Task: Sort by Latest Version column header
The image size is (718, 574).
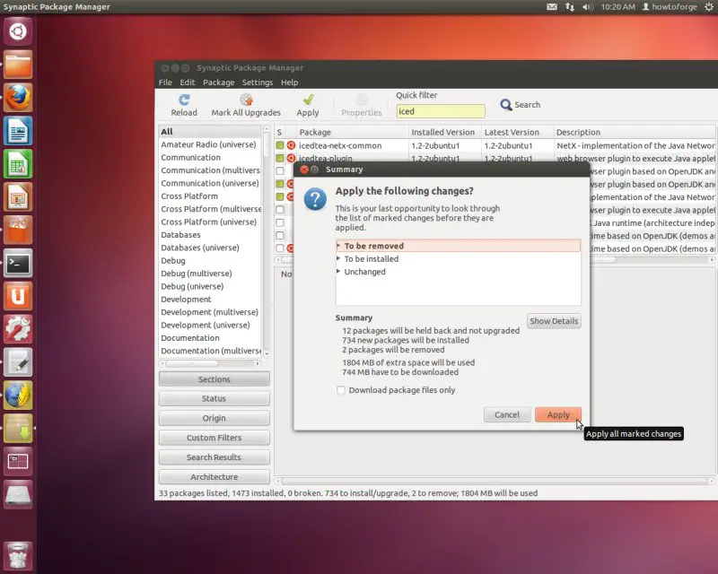Action: point(518,132)
